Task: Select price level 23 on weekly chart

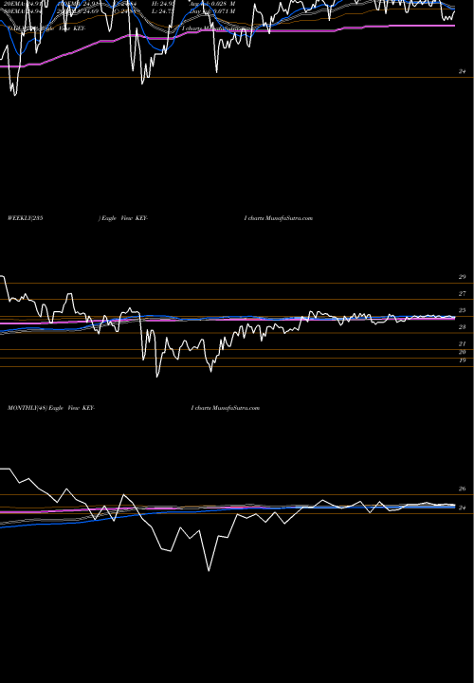Action: (x=462, y=326)
